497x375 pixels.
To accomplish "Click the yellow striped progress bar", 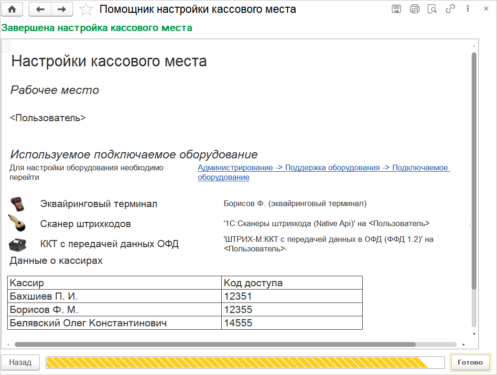I will coord(245,363).
